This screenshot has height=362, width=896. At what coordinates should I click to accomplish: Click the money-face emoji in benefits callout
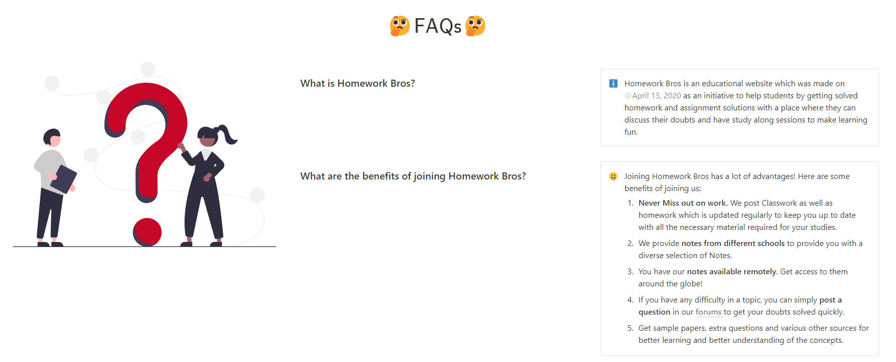click(x=613, y=176)
